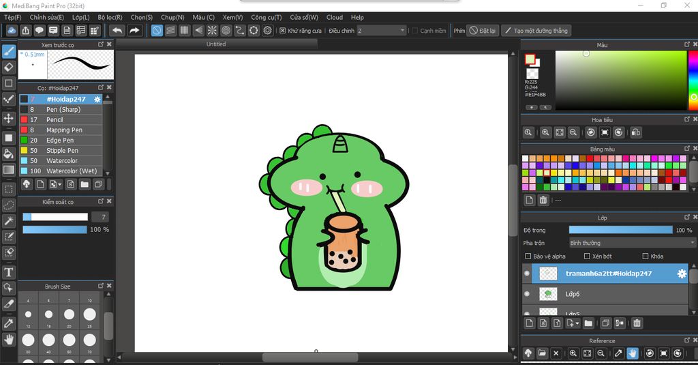698x365 pixels.
Task: Enable the Bảo vệ alpha checkbox
Action: click(528, 257)
